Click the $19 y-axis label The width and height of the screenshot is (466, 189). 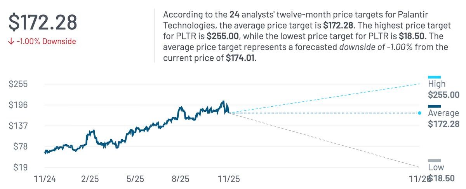(x=21, y=167)
